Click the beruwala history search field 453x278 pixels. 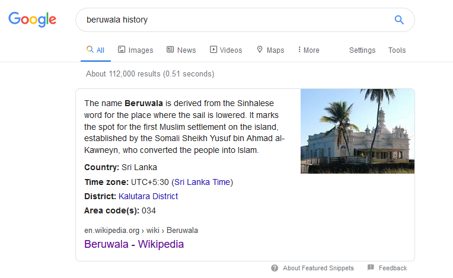(237, 20)
